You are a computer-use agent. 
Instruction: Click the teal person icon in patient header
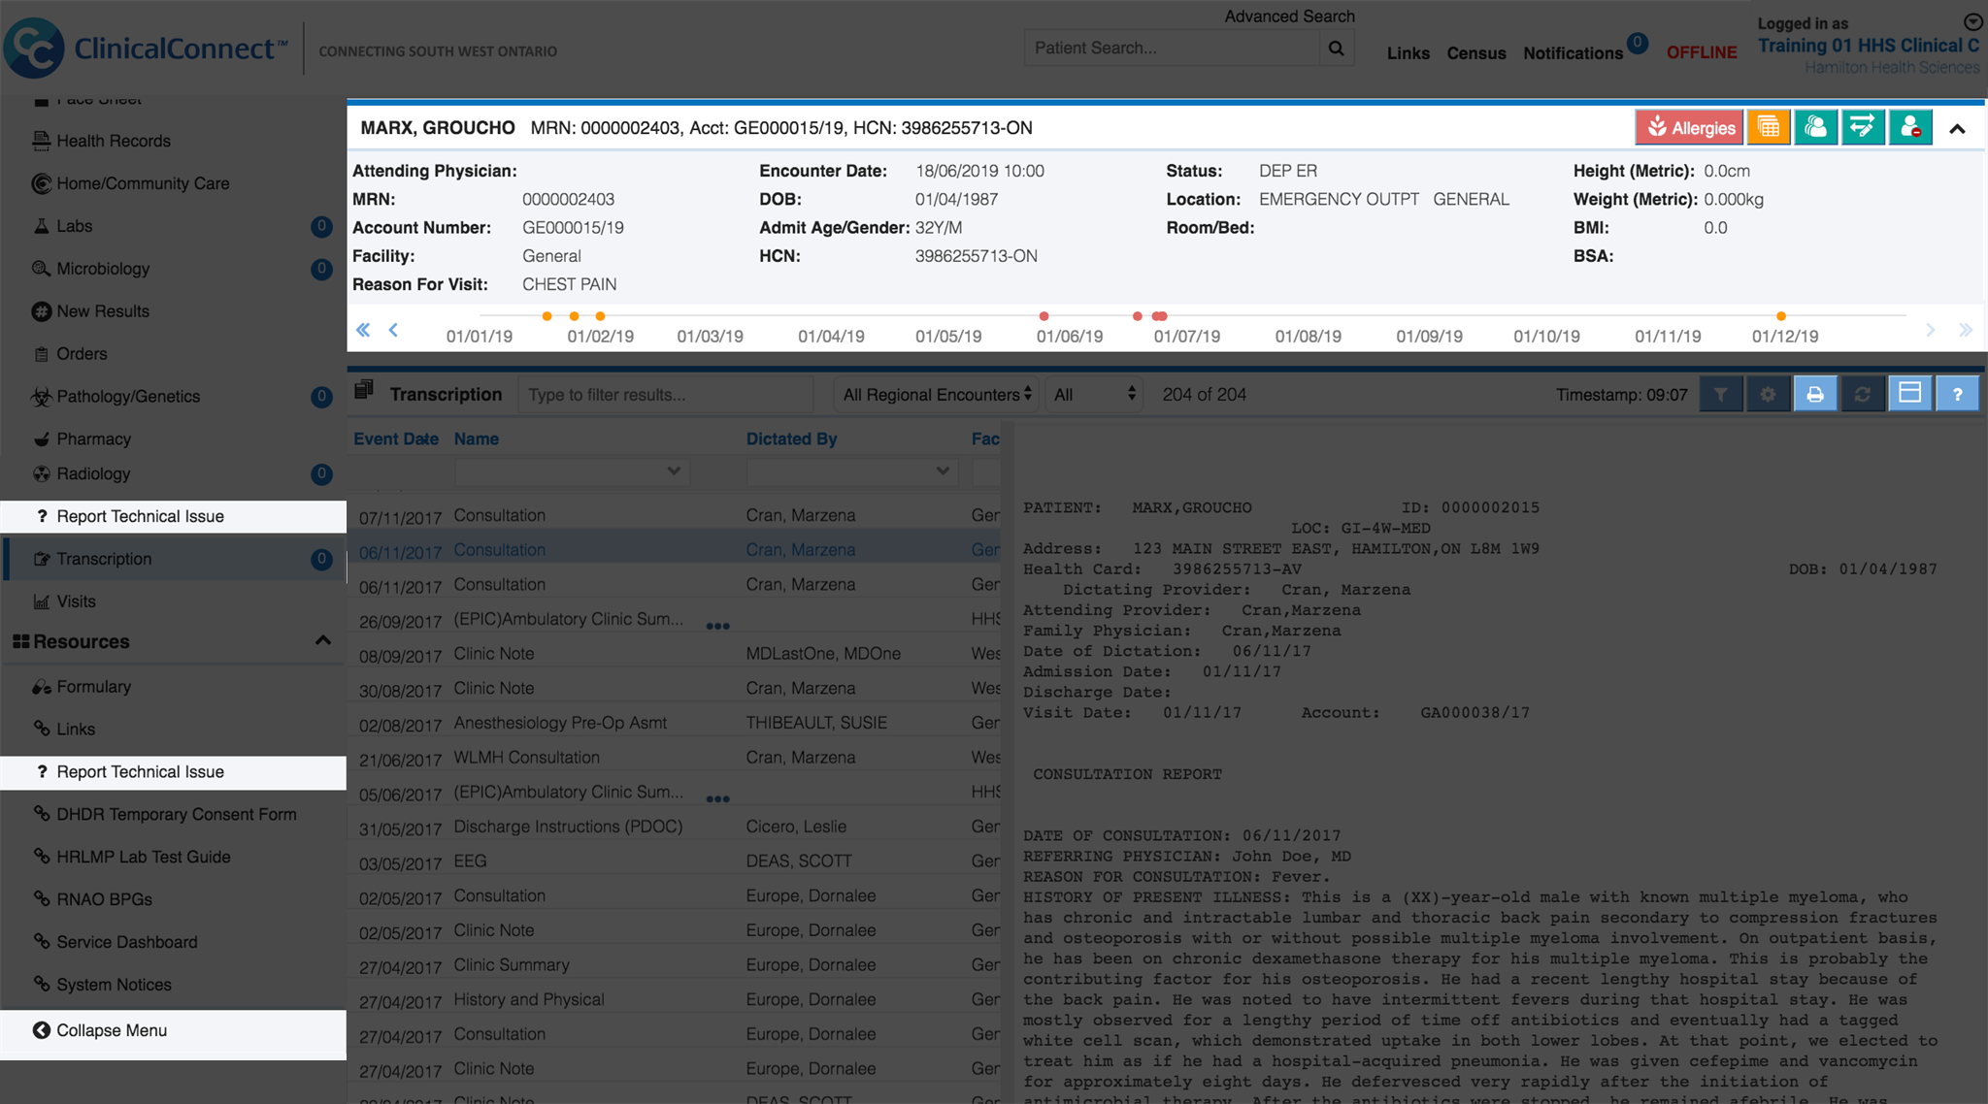pyautogui.click(x=1816, y=127)
